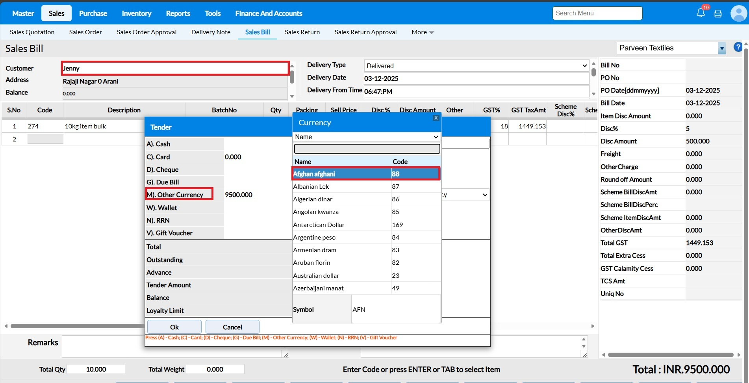Expand the More menu in sub-navigation
Screen dimensions: 749x383
[422, 32]
